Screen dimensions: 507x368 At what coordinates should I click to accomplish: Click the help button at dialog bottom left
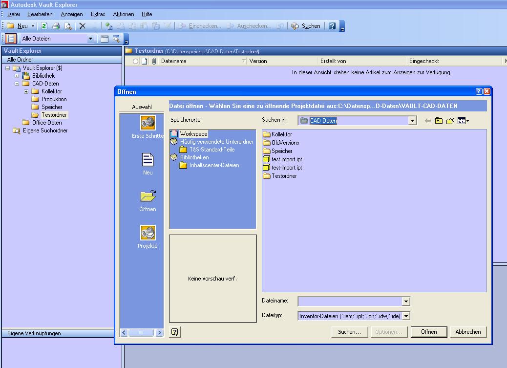(174, 332)
